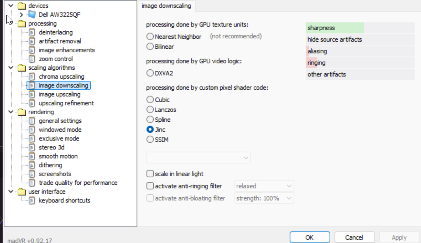
Task: Select the Lanczos radio button
Action: coord(150,110)
